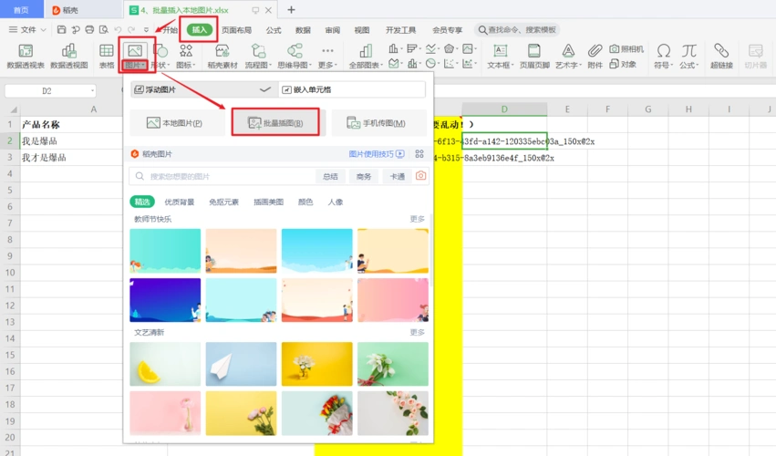Open the 文件 menu

coord(27,30)
